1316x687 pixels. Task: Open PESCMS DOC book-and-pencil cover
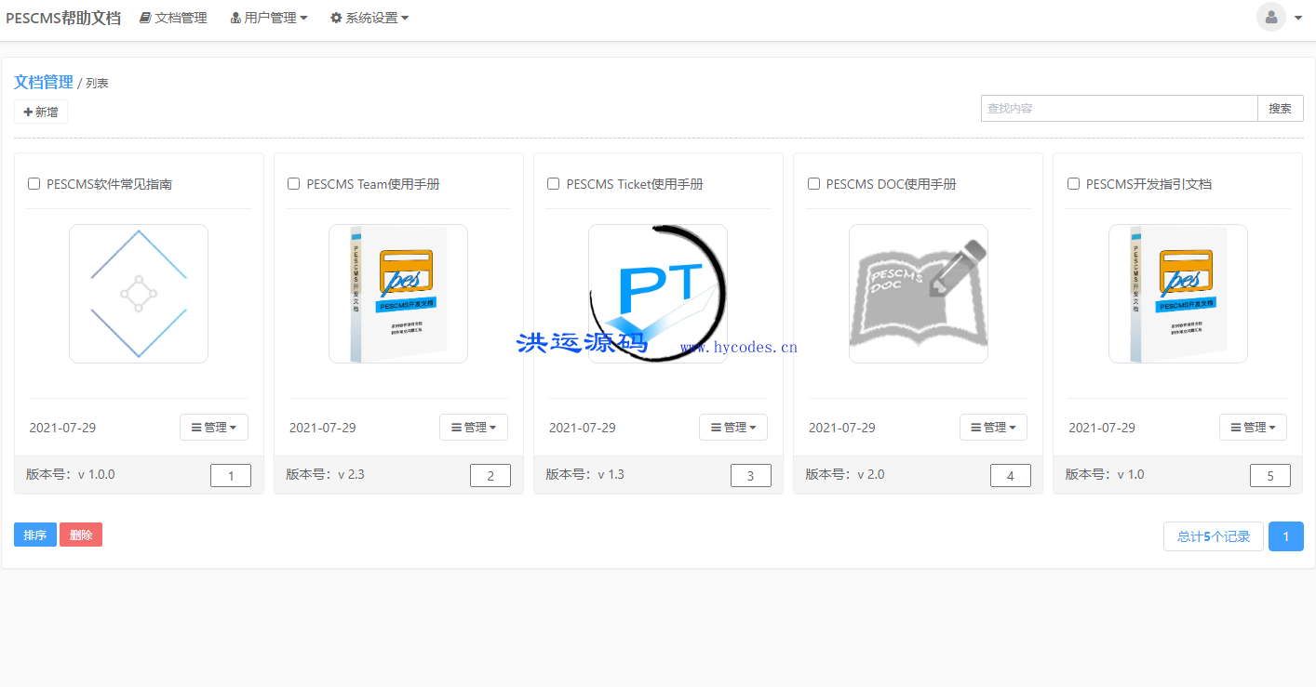(919, 294)
